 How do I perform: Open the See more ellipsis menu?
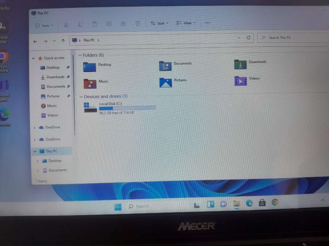[x=207, y=23]
